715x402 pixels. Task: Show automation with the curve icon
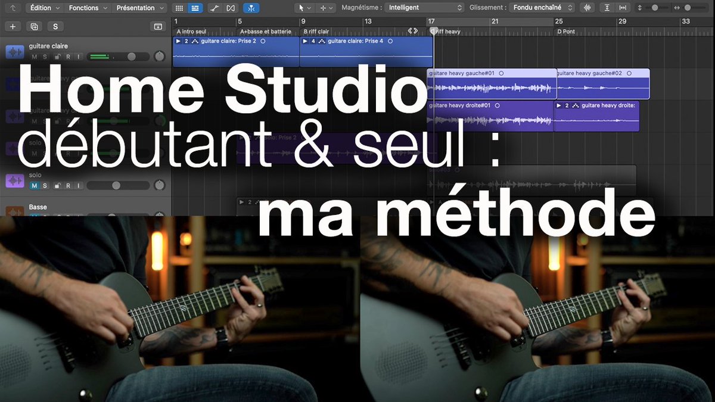(x=216, y=8)
